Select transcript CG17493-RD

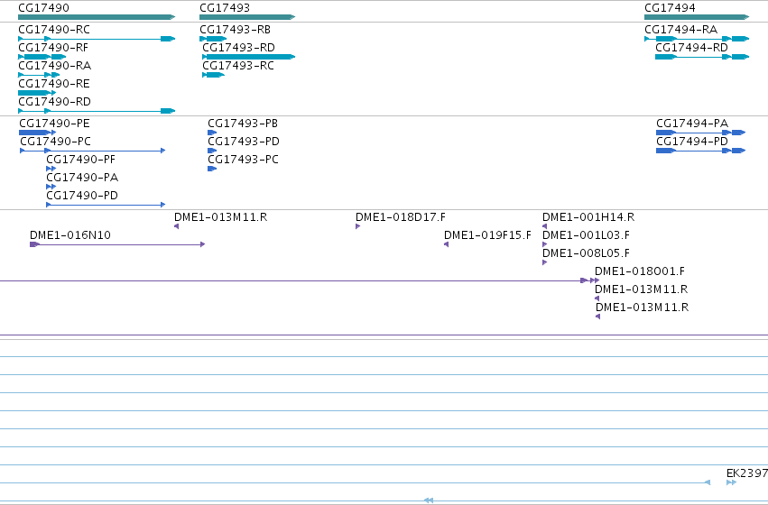tap(249, 57)
